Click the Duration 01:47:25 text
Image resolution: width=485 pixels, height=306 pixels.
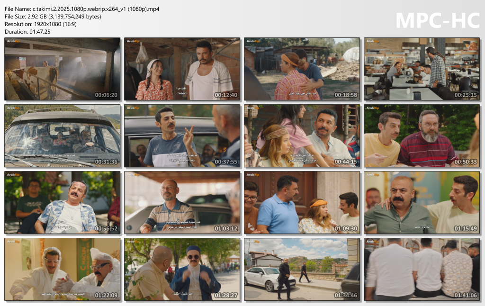(27, 32)
